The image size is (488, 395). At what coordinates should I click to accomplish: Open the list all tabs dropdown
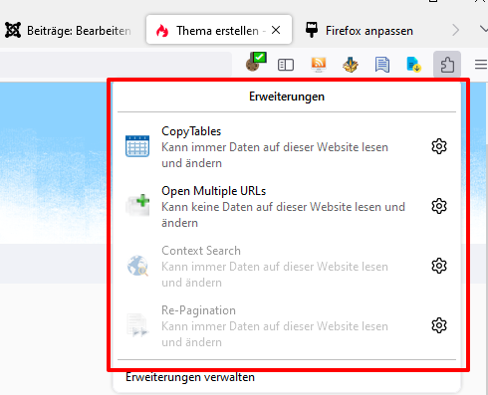[483, 30]
